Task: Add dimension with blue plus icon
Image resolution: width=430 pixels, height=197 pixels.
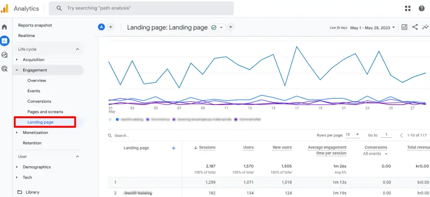Action: (x=173, y=148)
